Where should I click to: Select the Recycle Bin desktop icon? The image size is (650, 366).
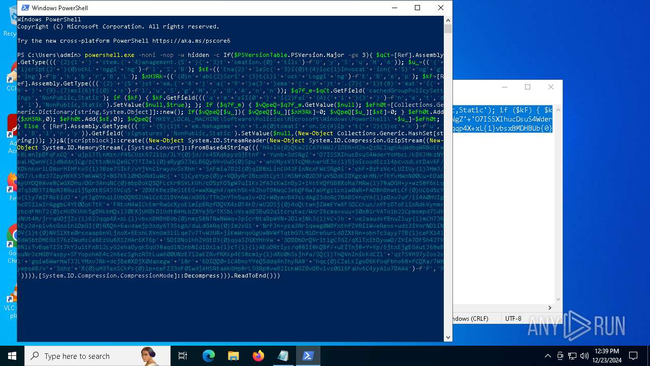tap(10, 21)
